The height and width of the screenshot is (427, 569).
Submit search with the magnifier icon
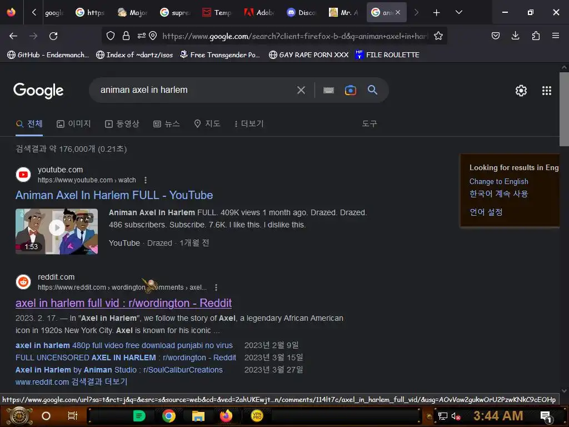[x=372, y=90]
